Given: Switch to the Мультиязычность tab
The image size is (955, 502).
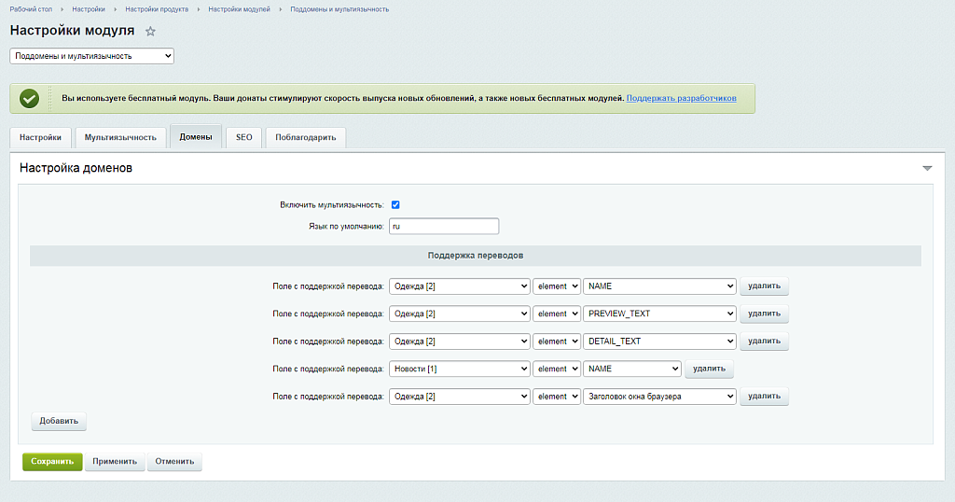Looking at the screenshot, I should point(120,137).
